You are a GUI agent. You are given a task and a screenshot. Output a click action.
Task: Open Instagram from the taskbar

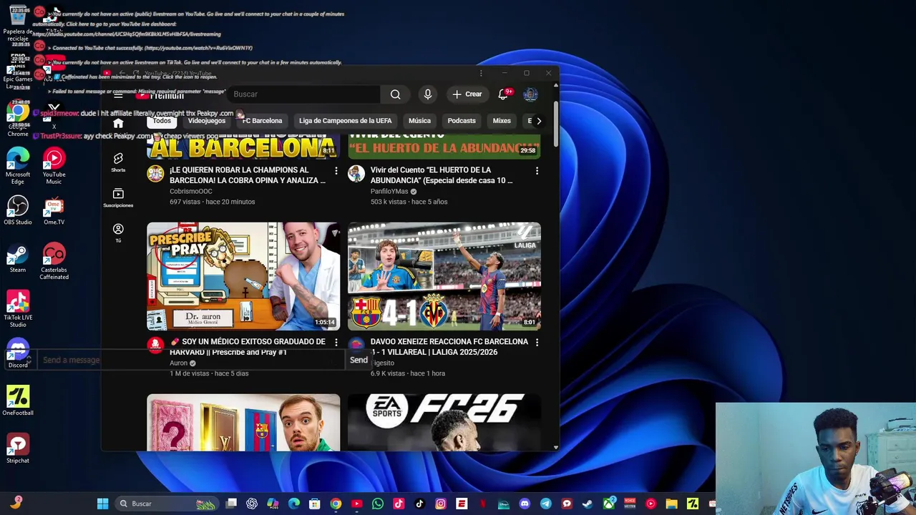441,504
